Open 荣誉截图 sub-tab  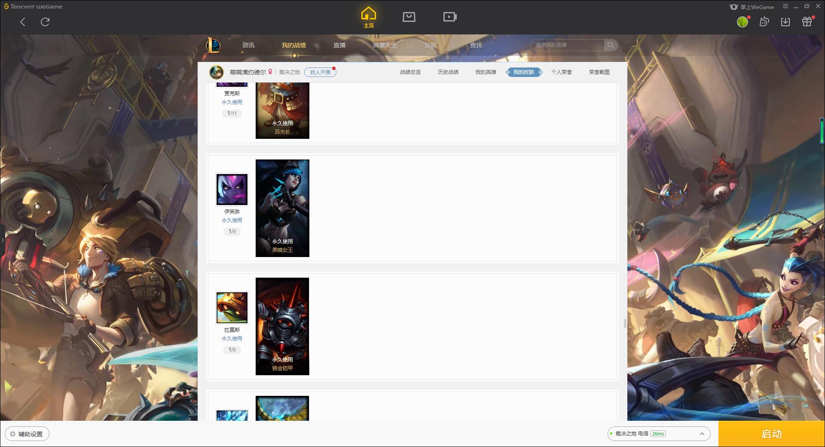click(599, 72)
